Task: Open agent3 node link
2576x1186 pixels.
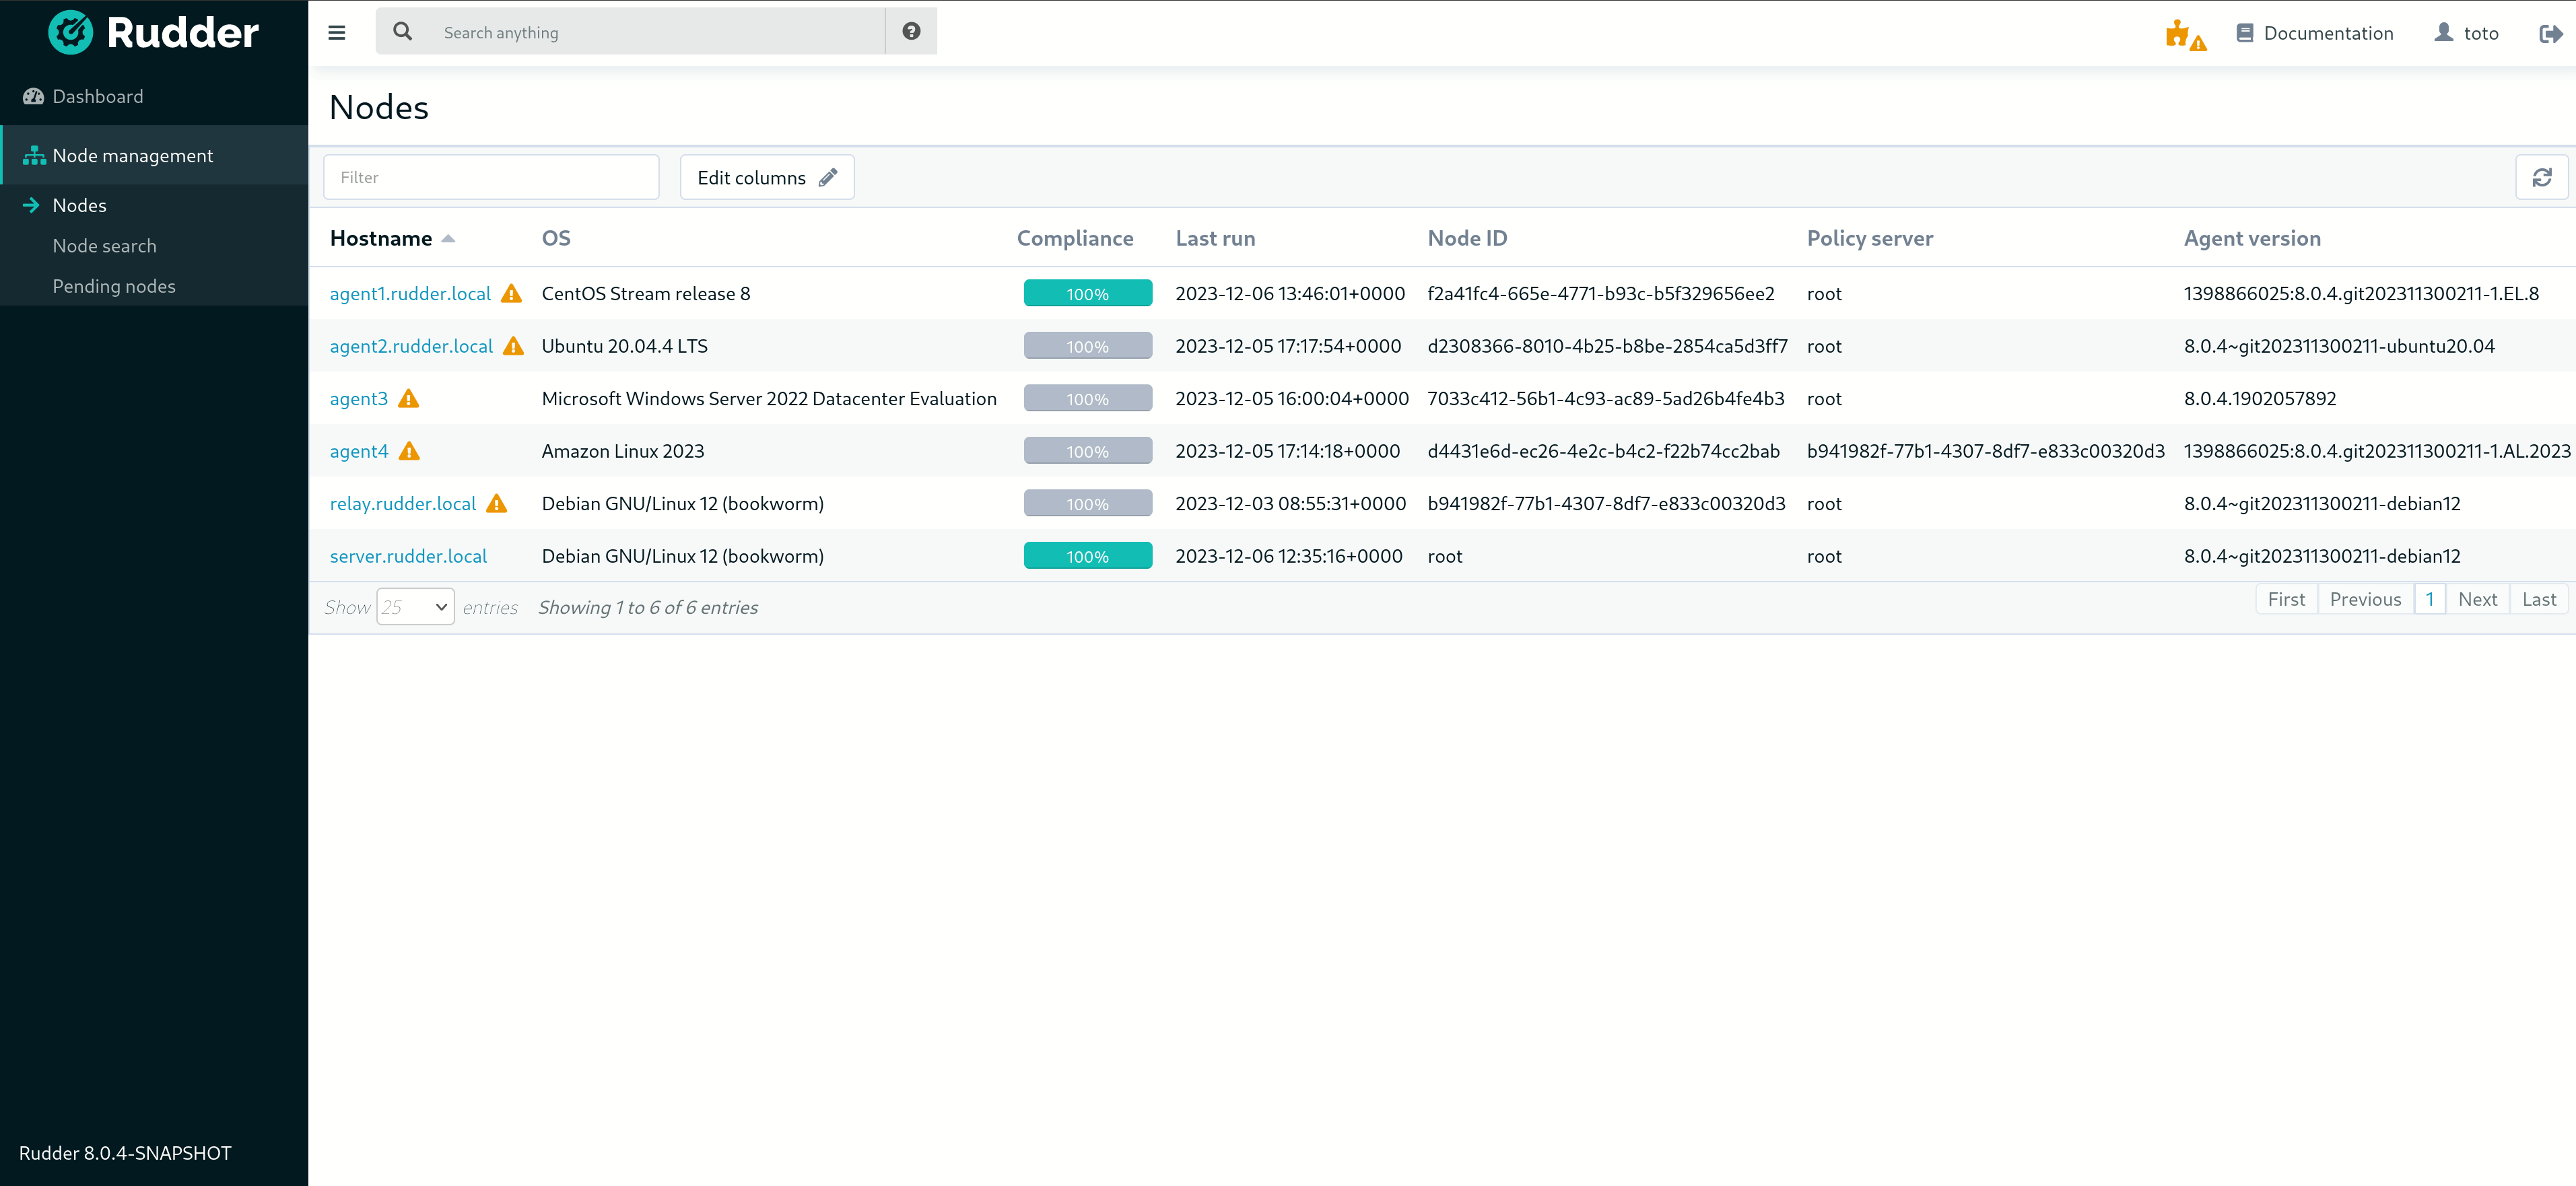Action: pos(359,399)
